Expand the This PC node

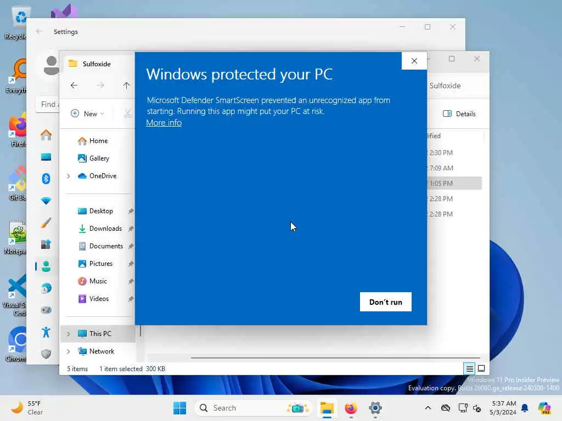pyautogui.click(x=69, y=334)
